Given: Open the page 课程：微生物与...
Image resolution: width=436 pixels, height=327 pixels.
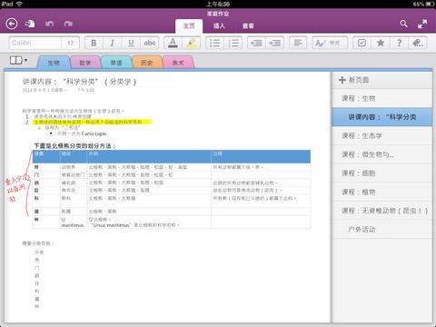Looking at the screenshot, I should pyautogui.click(x=382, y=154).
